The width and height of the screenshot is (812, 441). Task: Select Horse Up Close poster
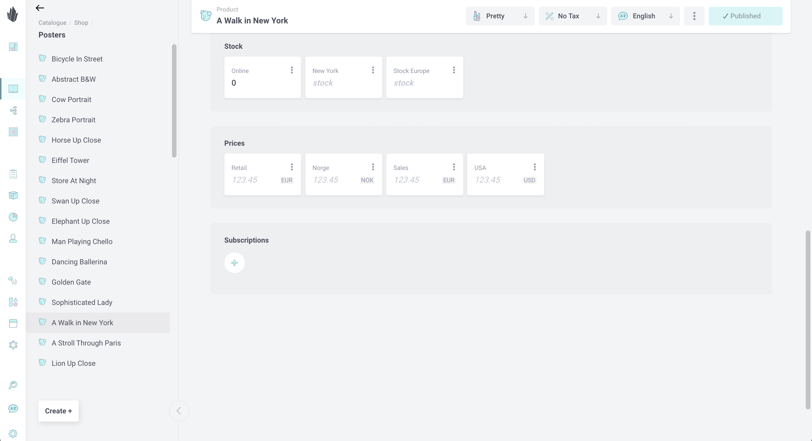coord(98,140)
